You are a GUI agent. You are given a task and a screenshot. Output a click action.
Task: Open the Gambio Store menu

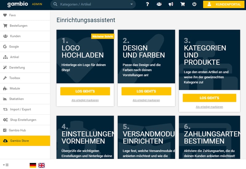(25, 141)
